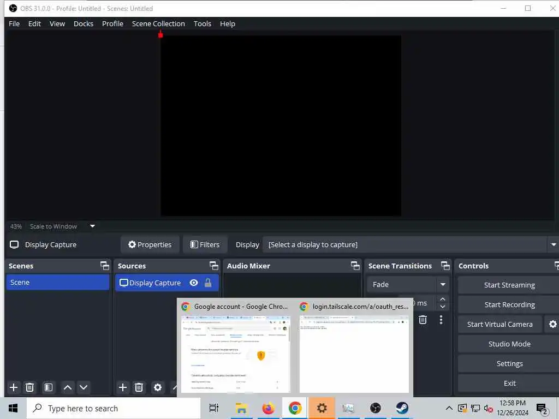The height and width of the screenshot is (419, 559).
Task: Toggle the Display Capture lock icon
Action: pyautogui.click(x=208, y=283)
